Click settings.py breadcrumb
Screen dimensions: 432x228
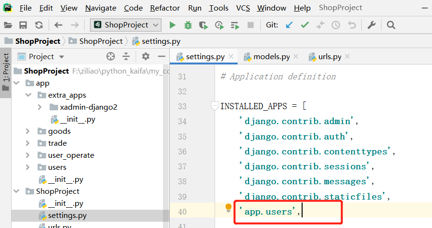156,41
